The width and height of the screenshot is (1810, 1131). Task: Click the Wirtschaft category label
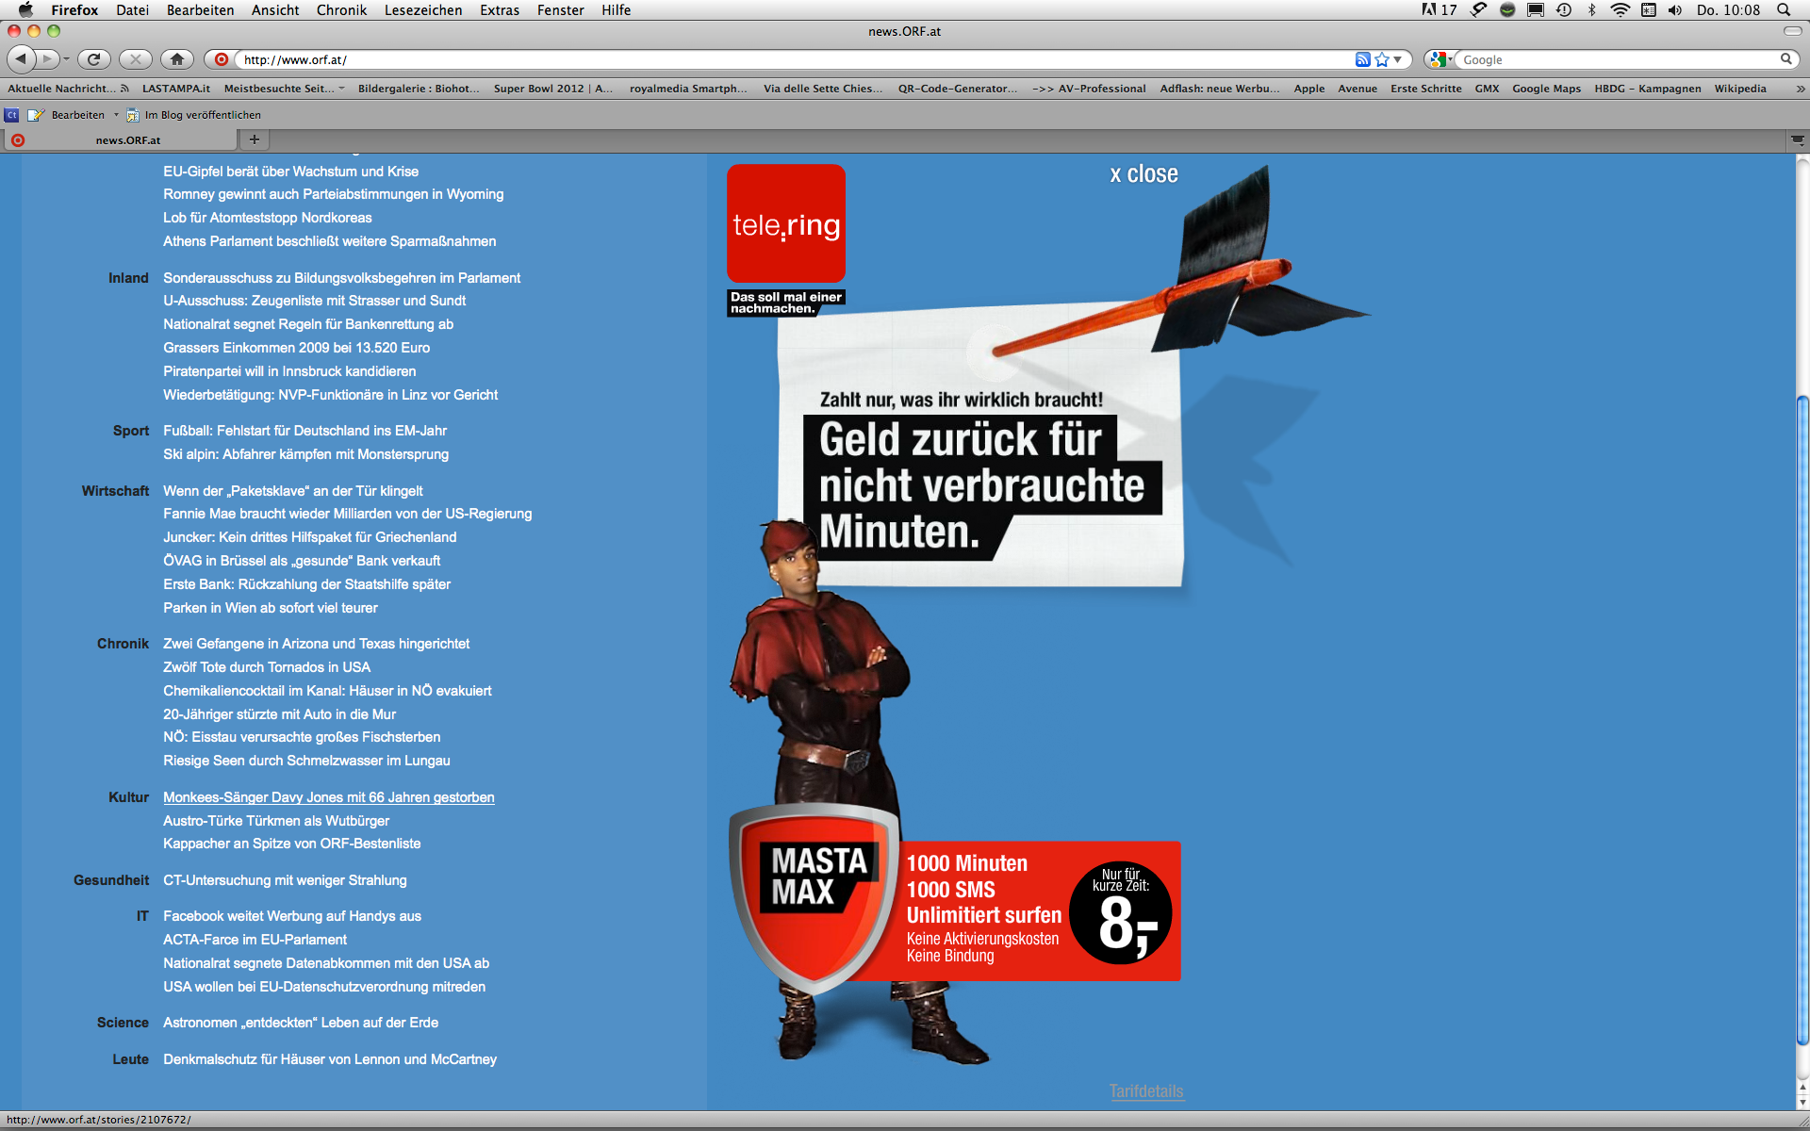115,491
